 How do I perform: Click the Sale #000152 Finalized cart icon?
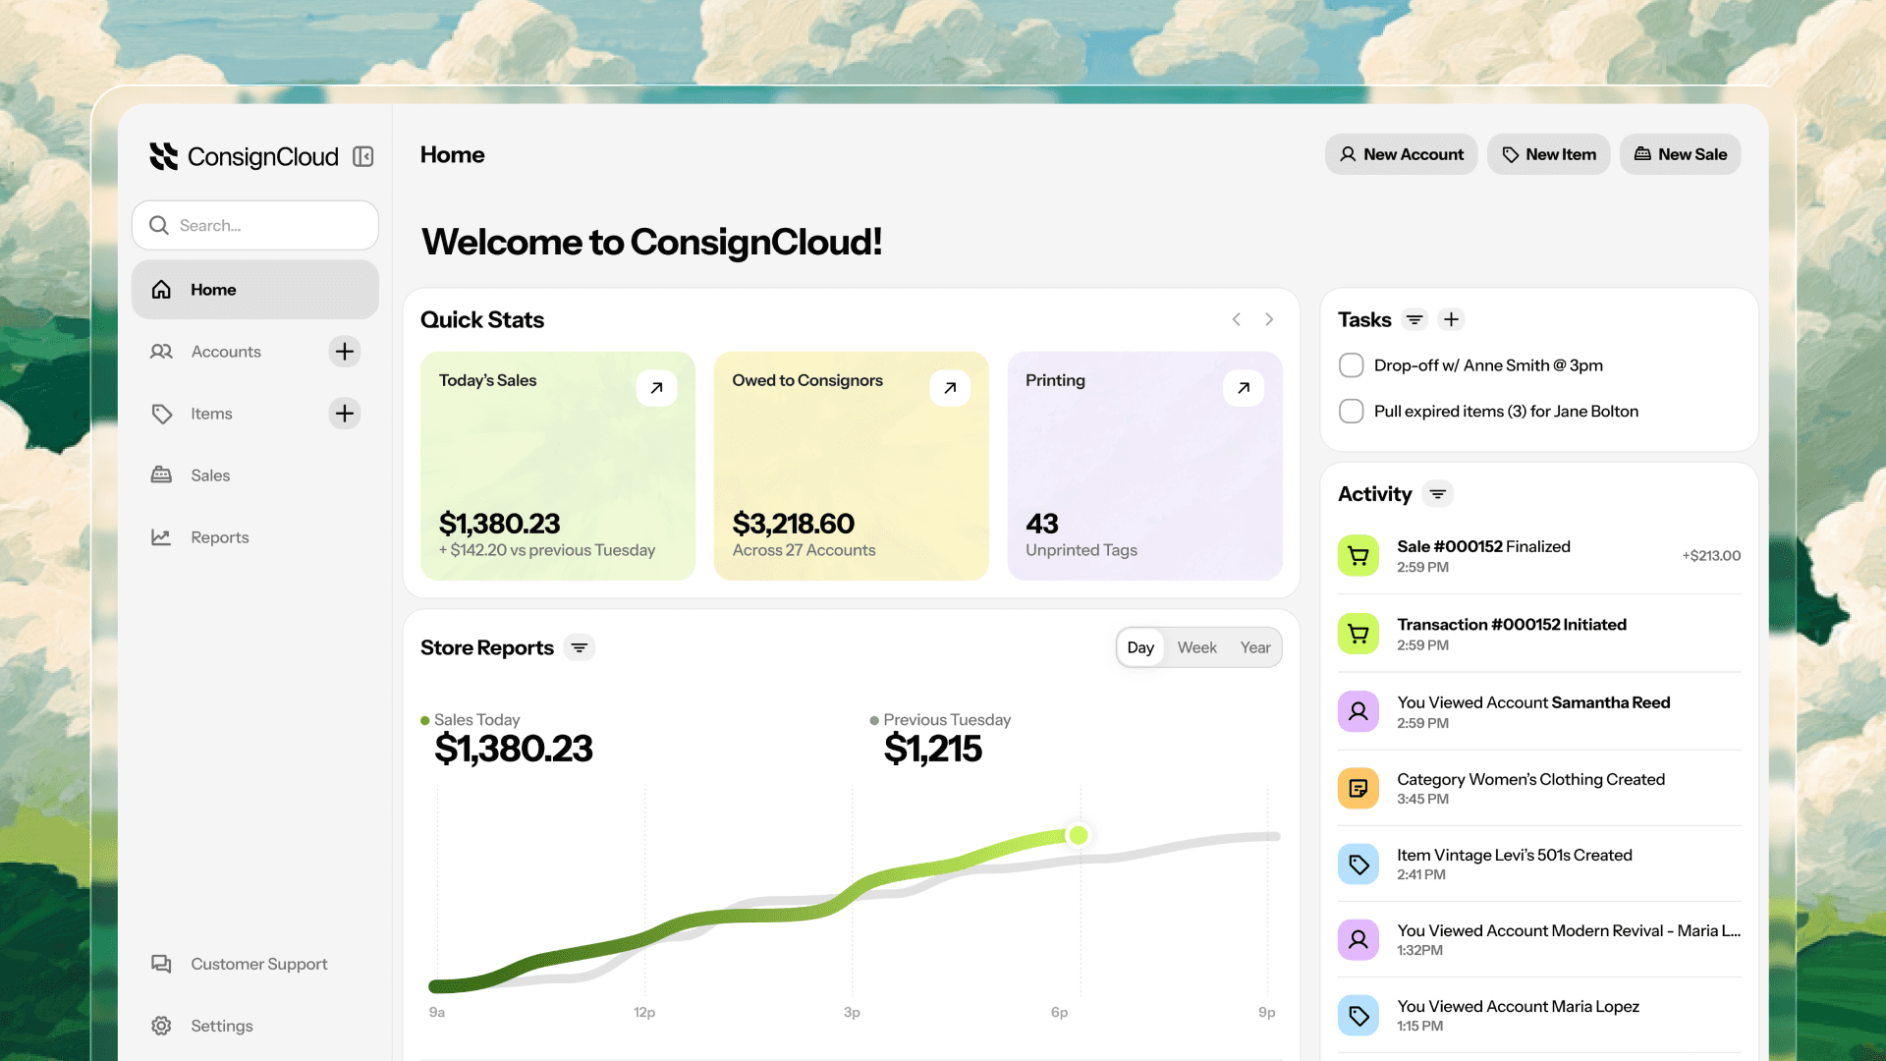1359,556
